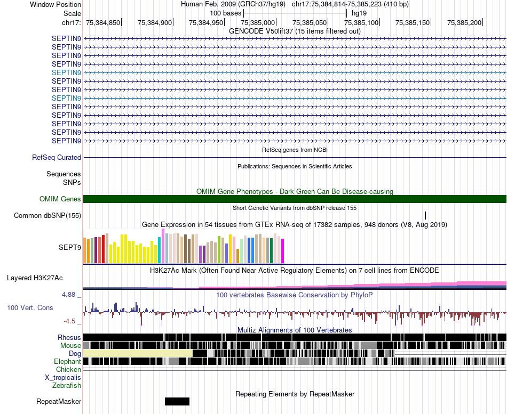
Task: Click the 'SNPs' publications label
Action: coord(72,182)
